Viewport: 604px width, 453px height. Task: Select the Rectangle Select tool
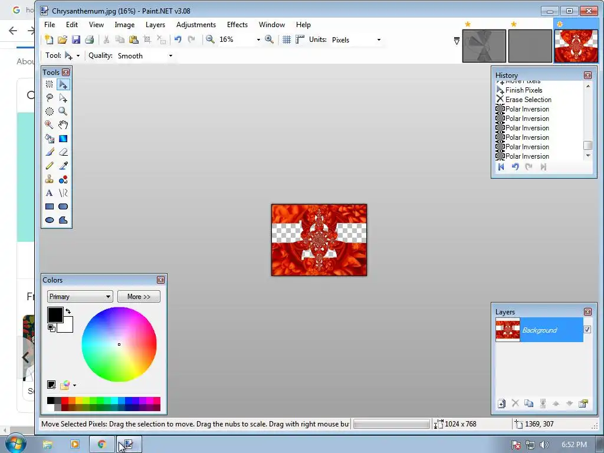point(50,84)
